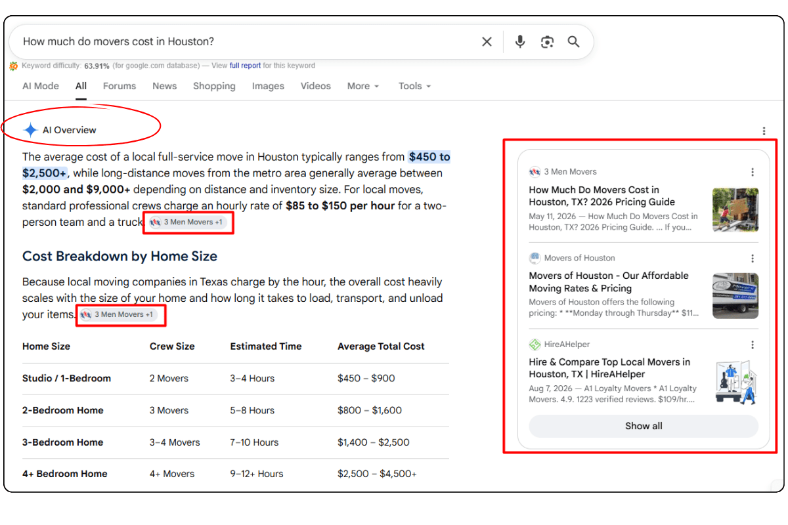Open the Forums tab
788x525 pixels.
tap(120, 86)
